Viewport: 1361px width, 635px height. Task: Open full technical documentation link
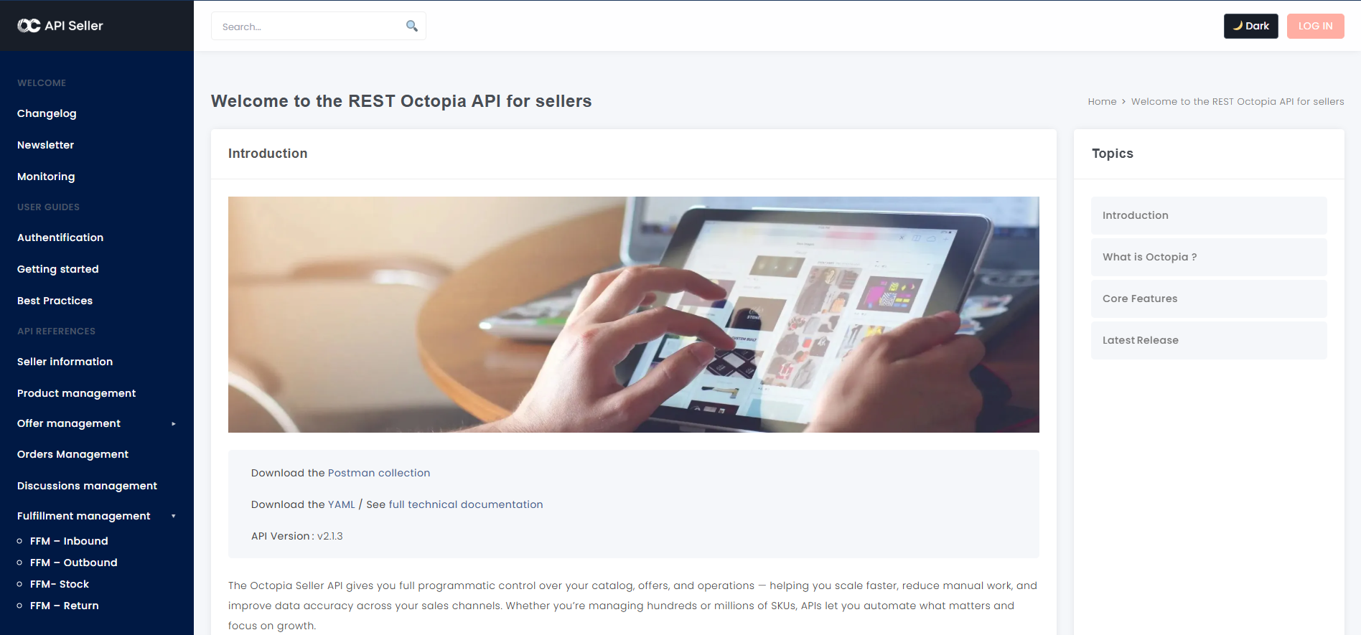pyautogui.click(x=465, y=504)
